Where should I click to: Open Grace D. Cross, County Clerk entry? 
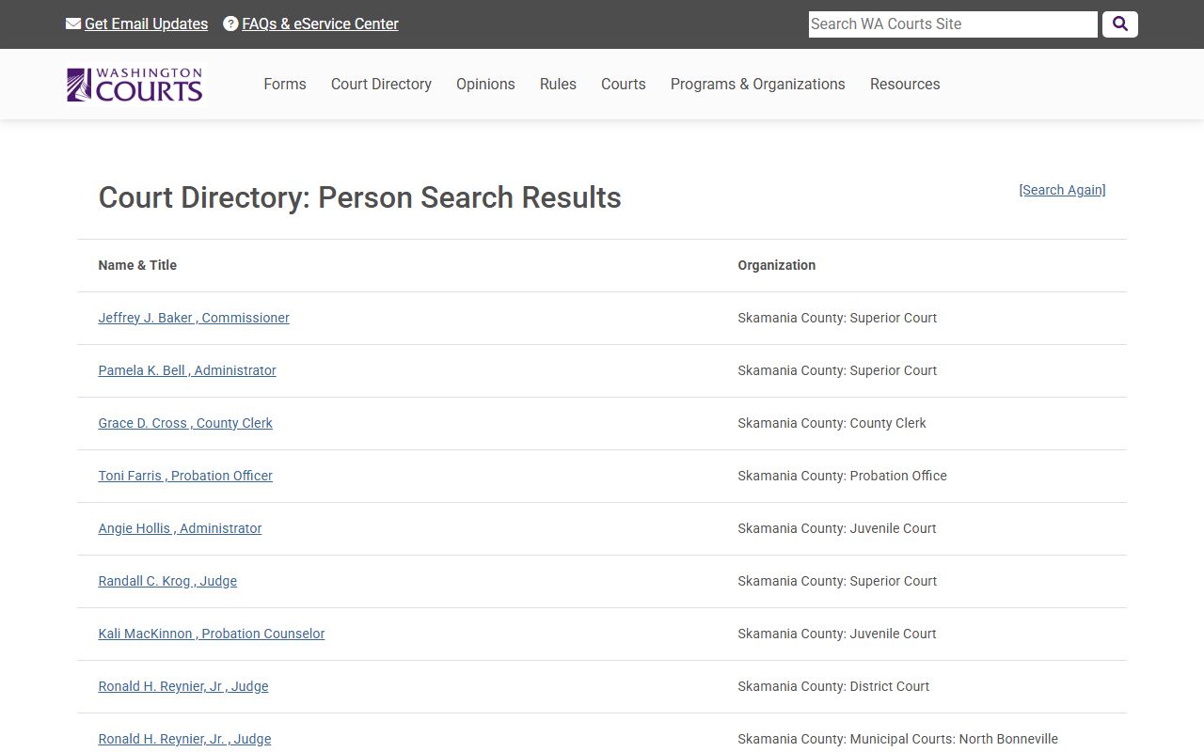(x=185, y=423)
